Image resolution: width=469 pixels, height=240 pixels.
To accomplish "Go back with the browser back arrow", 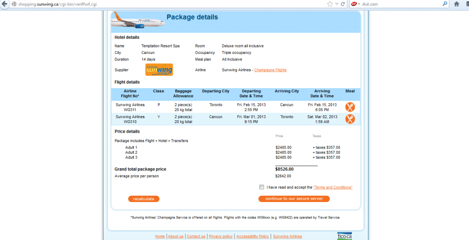I will click(4, 4).
